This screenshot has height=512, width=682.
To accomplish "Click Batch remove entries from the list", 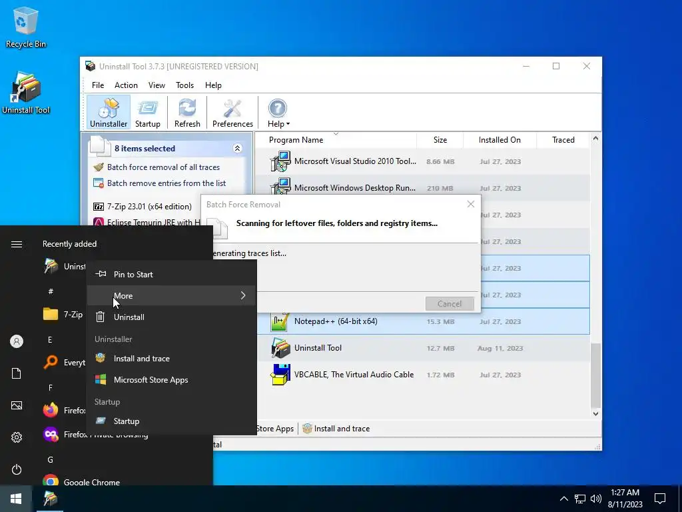I will (167, 183).
